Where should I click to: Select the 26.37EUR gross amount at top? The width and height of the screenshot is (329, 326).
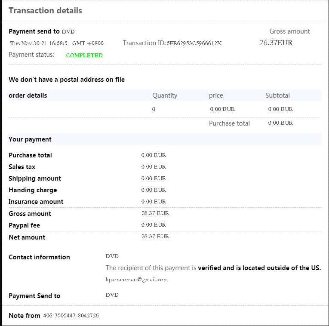(276, 43)
